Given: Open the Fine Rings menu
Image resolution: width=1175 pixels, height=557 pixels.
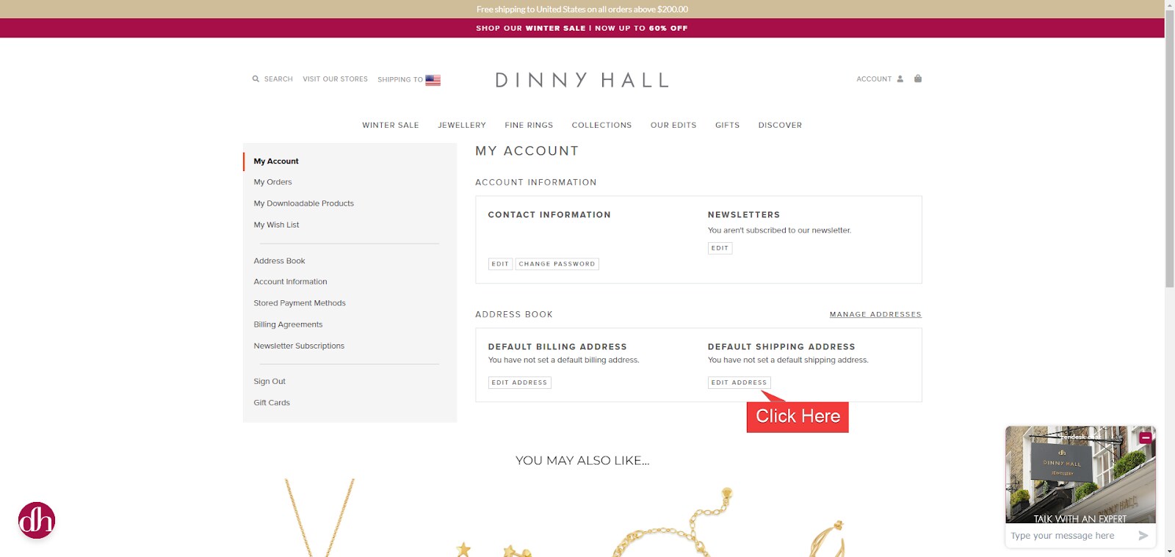Looking at the screenshot, I should [529, 125].
